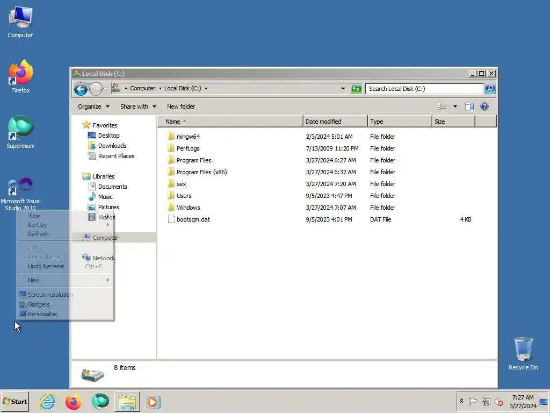This screenshot has width=550, height=413.
Task: Sort by the Name column header
Action: click(230, 122)
